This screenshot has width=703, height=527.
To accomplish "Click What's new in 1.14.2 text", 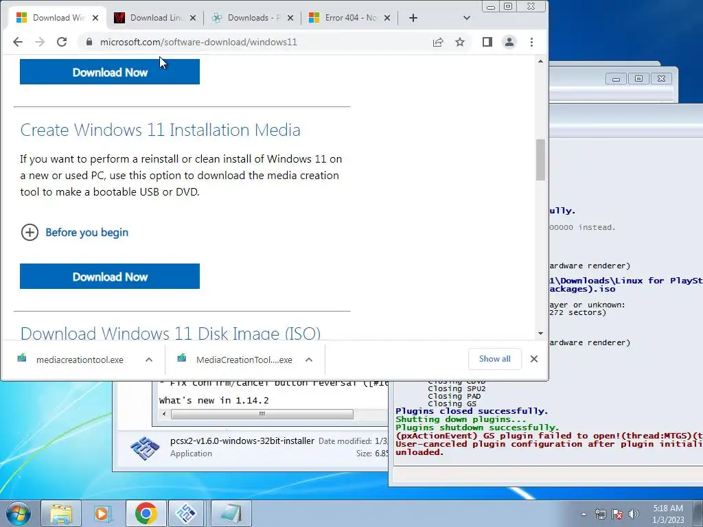I will [x=214, y=401].
